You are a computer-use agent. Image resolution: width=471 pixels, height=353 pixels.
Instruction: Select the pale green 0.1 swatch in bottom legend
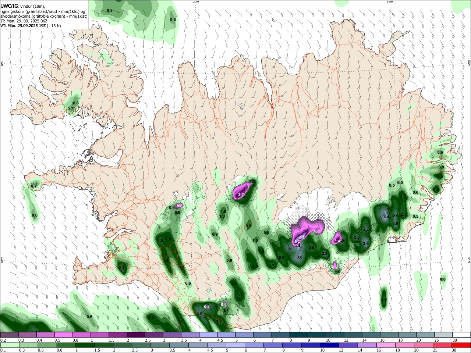pyautogui.click(x=9, y=345)
